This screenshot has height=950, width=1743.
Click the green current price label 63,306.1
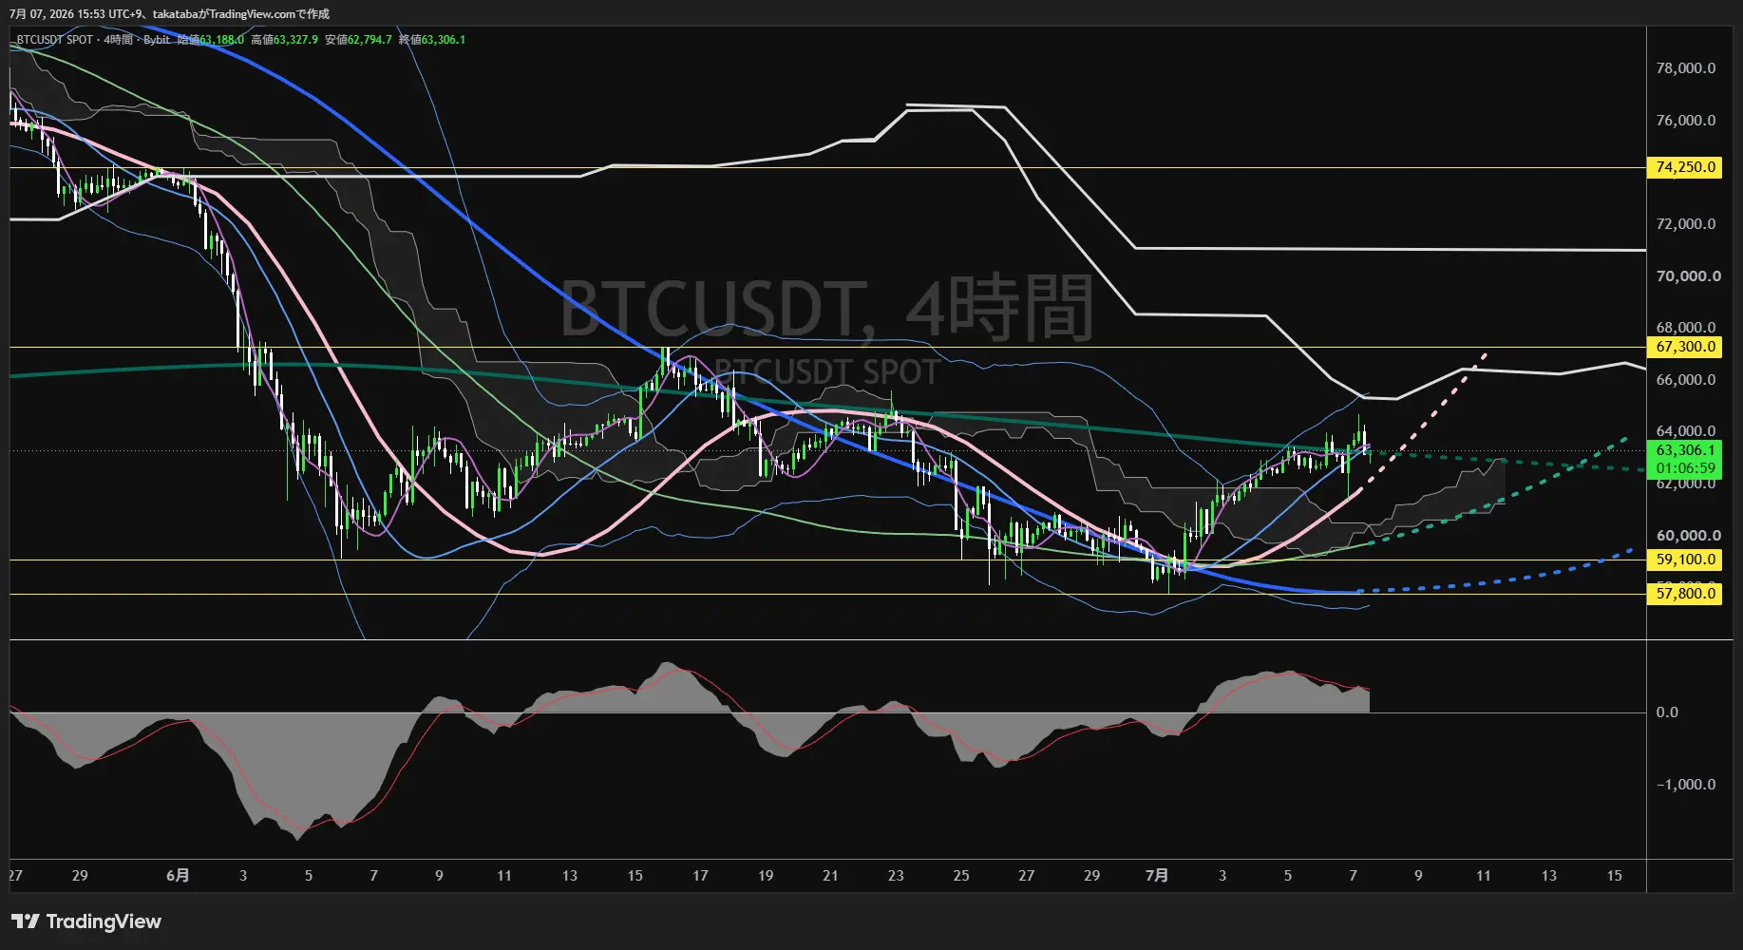[x=1685, y=450]
